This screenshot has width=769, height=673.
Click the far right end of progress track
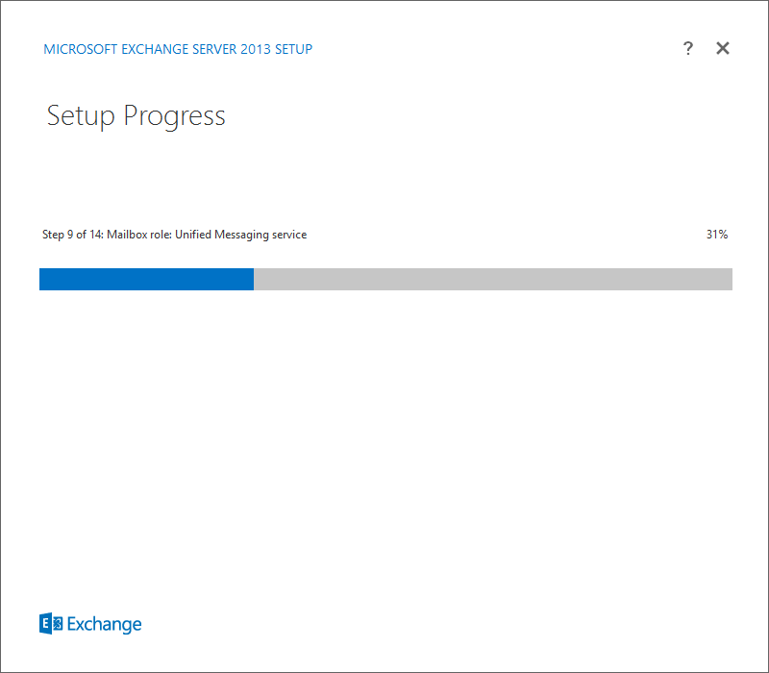pos(729,279)
